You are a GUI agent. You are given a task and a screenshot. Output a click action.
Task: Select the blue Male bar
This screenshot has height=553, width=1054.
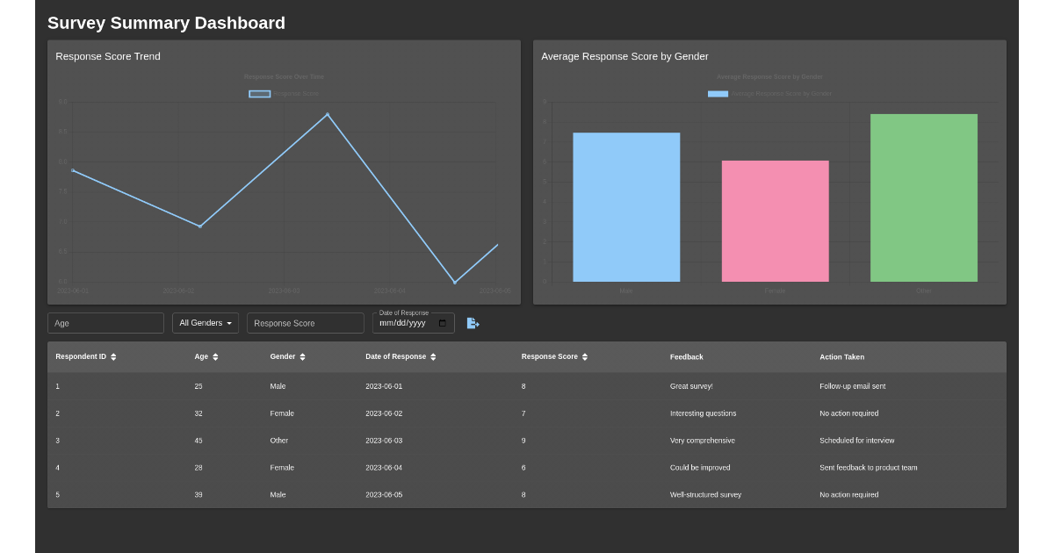click(626, 207)
